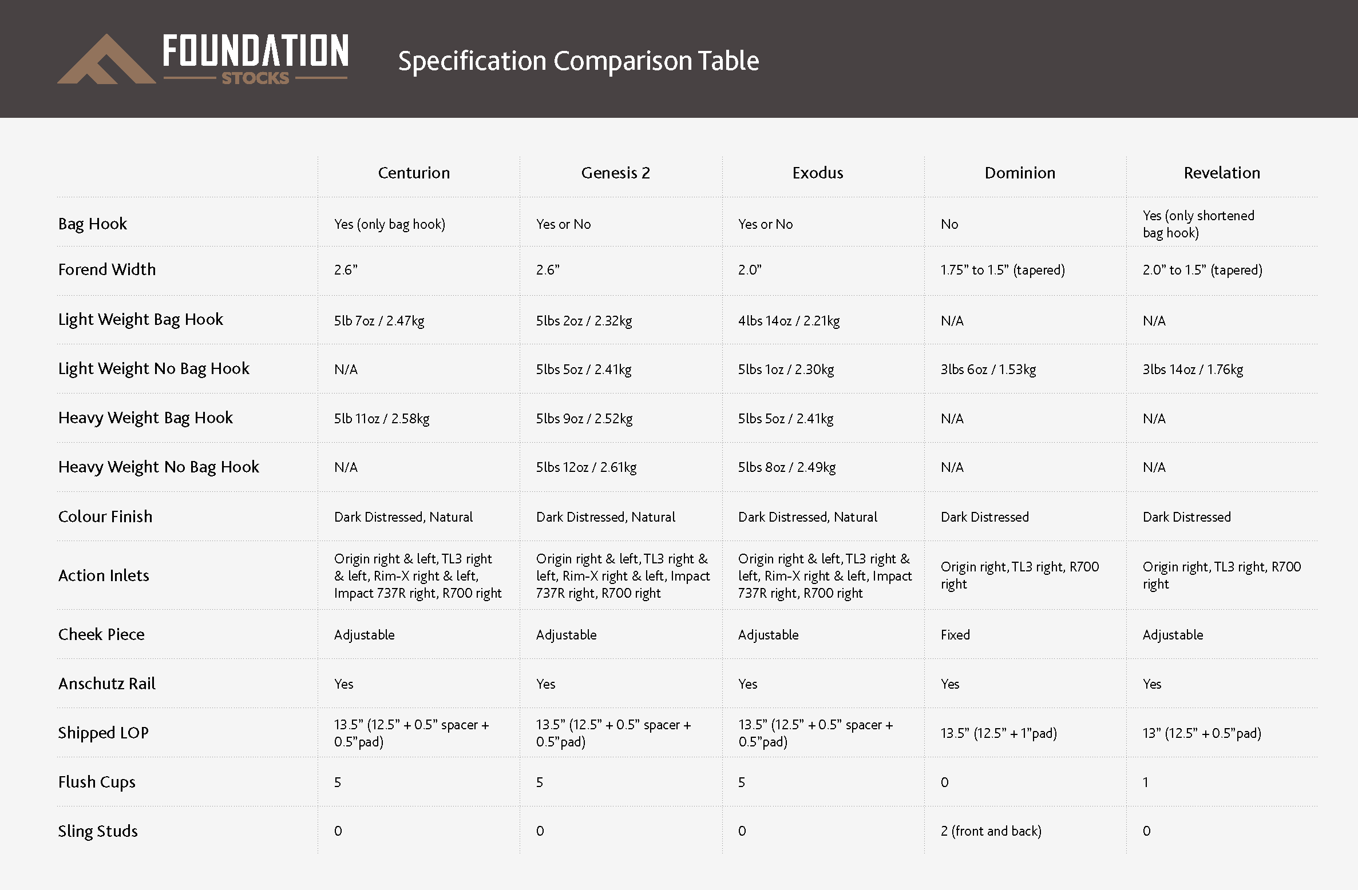
Task: Click the Shipped LOP row label
Action: coord(104,733)
